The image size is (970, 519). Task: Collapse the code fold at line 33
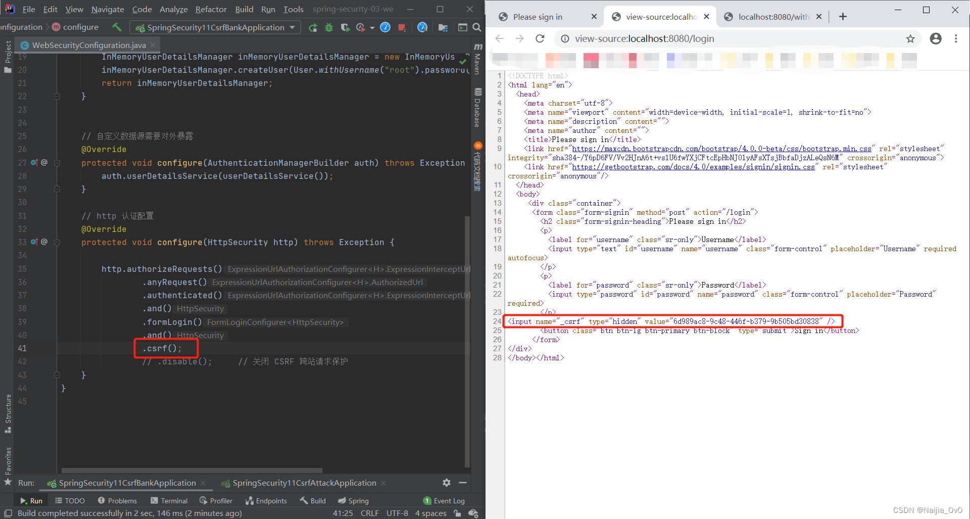[57, 242]
